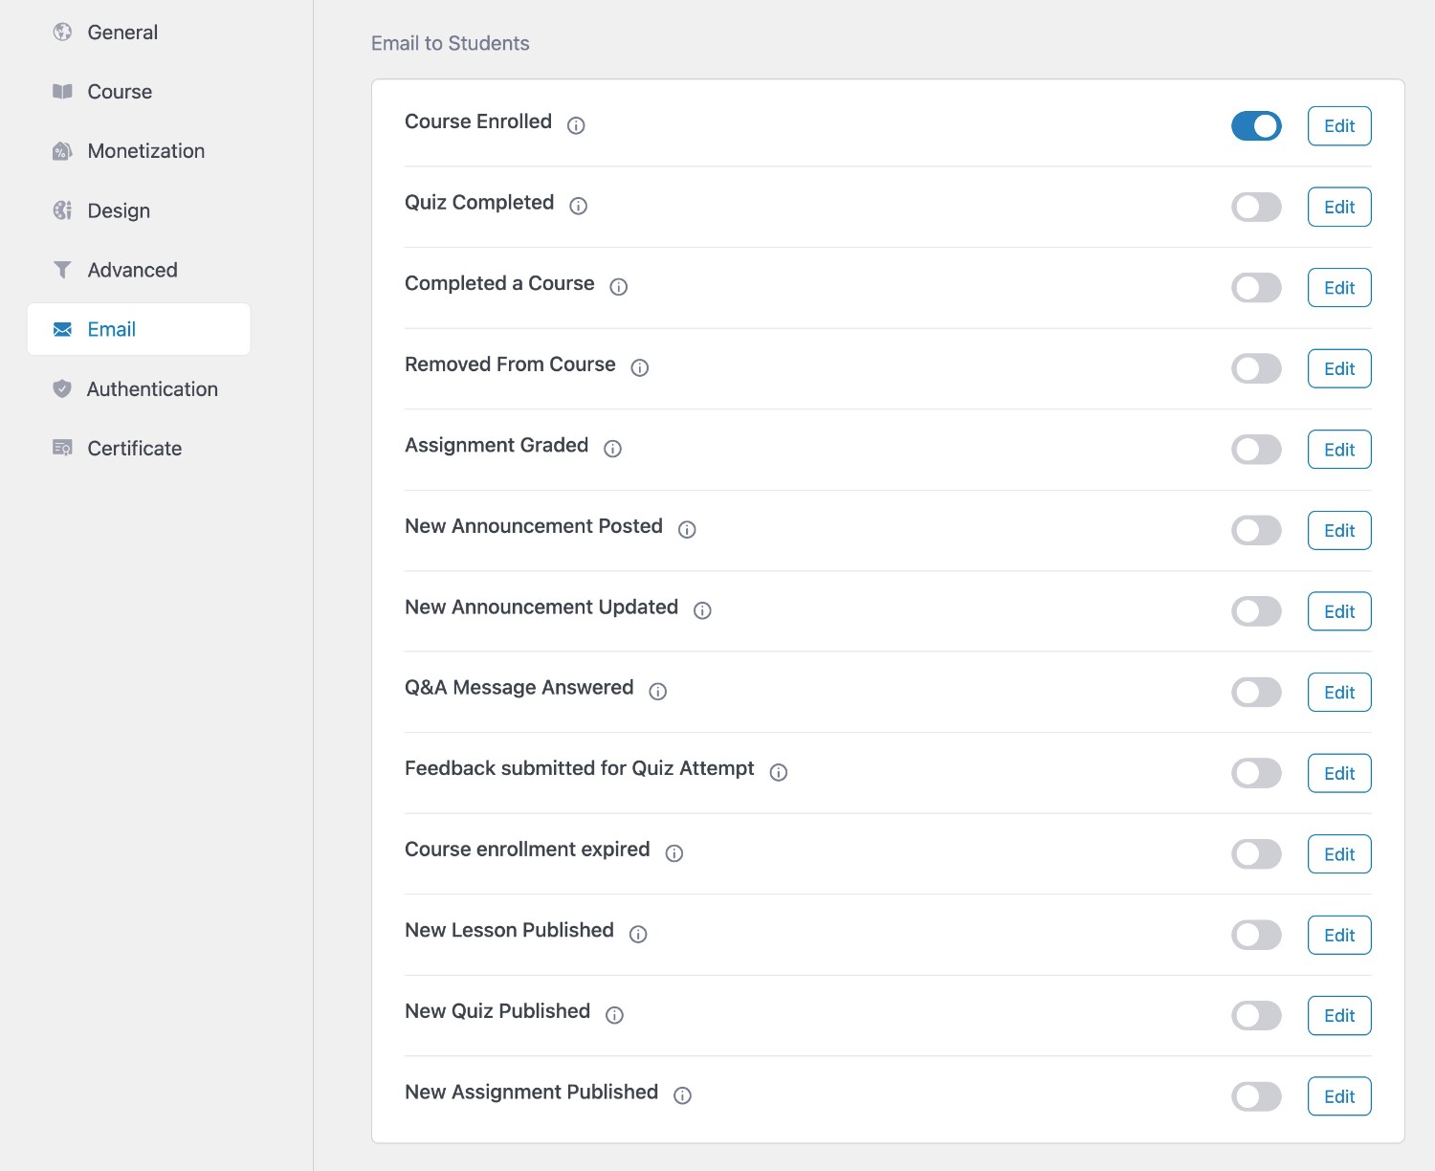This screenshot has width=1435, height=1171.
Task: Turn on Removed From Course toggle
Action: coord(1256,368)
